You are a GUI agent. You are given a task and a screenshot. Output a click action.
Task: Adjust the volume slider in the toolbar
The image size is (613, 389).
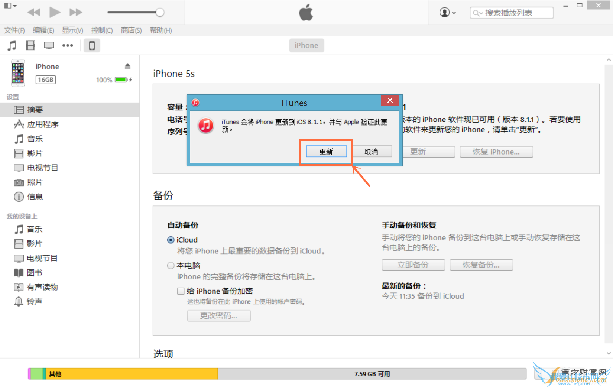click(x=160, y=12)
